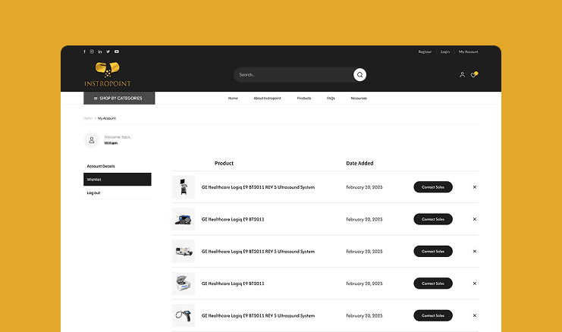Remove third wishlist item with X
Screen dimensions: 562x332
click(475, 252)
